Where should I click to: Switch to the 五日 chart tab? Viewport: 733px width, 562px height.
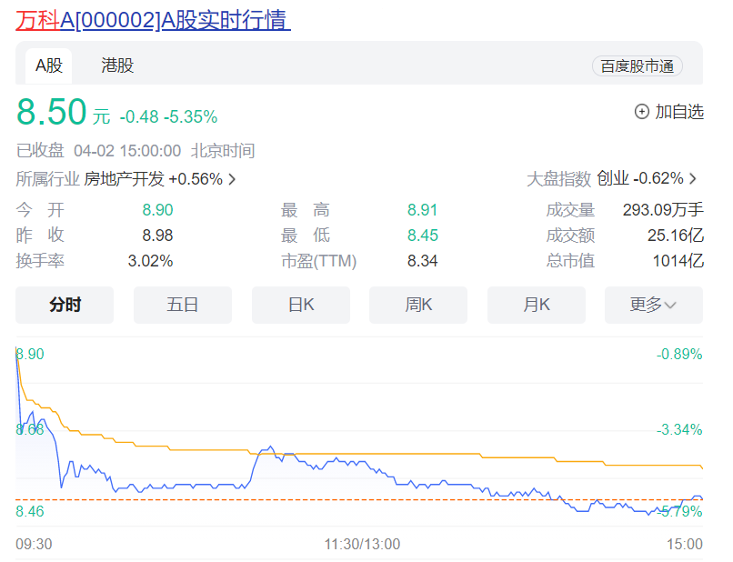coord(182,305)
